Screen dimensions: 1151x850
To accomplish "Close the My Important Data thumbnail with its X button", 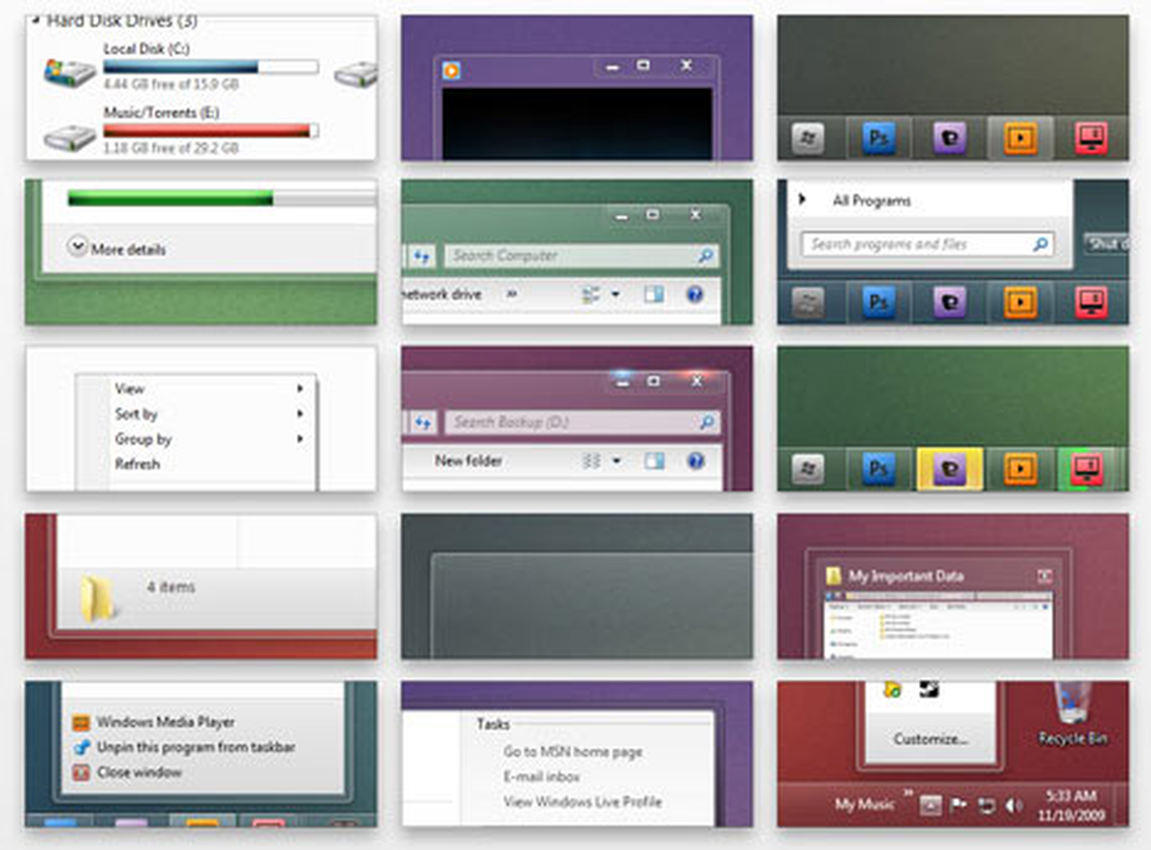I will (1045, 576).
